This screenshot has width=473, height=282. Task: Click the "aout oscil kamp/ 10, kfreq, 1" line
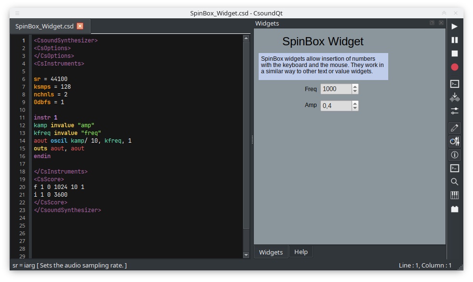pyautogui.click(x=83, y=141)
